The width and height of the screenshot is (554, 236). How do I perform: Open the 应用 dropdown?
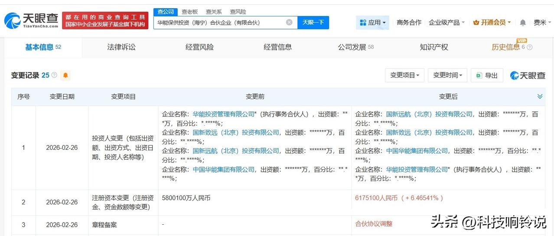[373, 23]
